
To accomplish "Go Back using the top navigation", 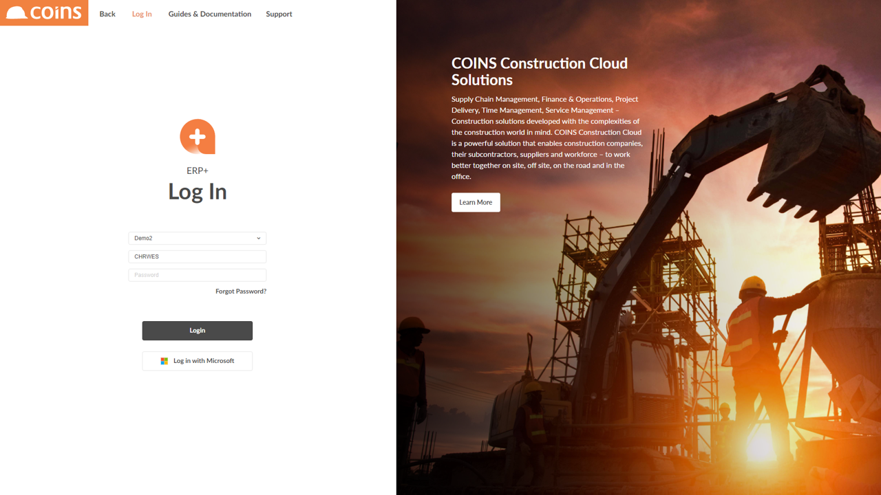I will point(107,14).
